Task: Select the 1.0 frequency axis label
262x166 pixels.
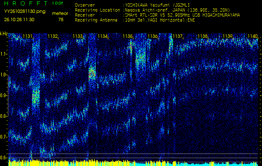Action: (x=4, y=75)
